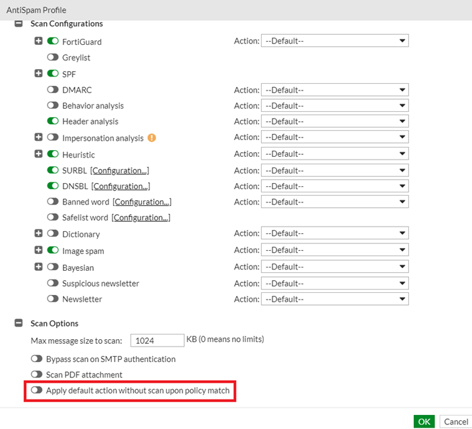The image size is (472, 429).
Task: Expand the Dictionary plus icon
Action: point(39,234)
